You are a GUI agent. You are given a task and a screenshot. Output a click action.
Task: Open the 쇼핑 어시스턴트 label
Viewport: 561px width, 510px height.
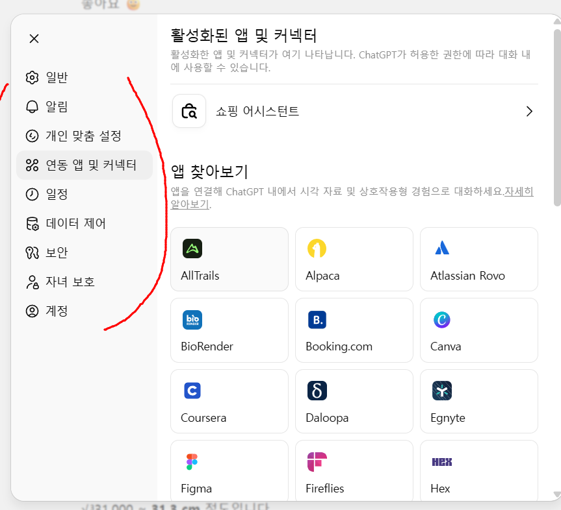pyautogui.click(x=257, y=111)
